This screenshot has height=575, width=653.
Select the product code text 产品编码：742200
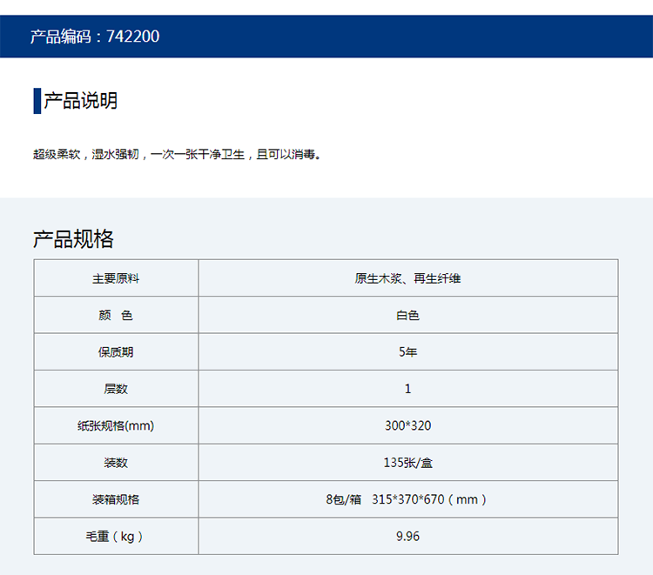tap(95, 37)
